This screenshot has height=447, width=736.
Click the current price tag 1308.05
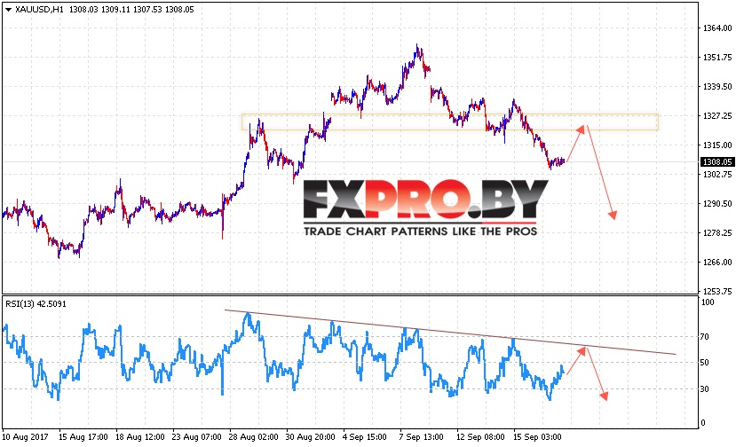[716, 161]
